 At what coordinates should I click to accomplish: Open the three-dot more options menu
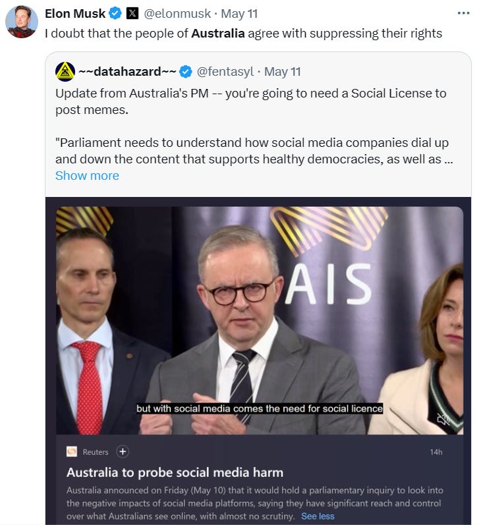click(x=463, y=13)
